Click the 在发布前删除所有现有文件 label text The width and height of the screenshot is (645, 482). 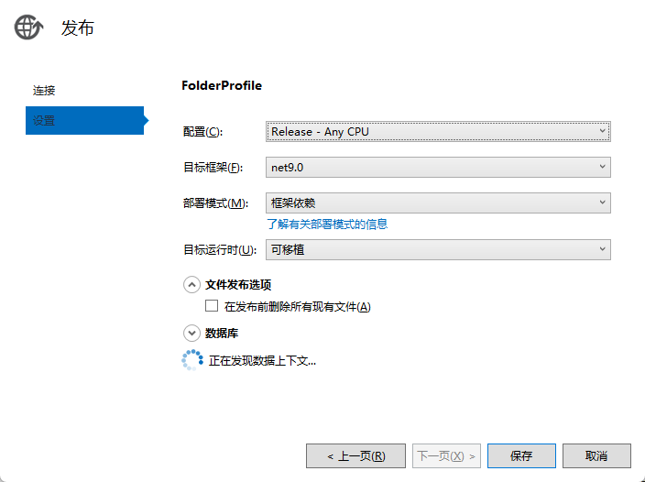(x=297, y=307)
